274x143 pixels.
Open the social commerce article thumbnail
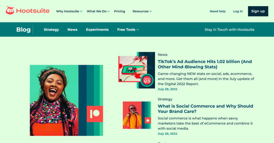(x=137, y=115)
